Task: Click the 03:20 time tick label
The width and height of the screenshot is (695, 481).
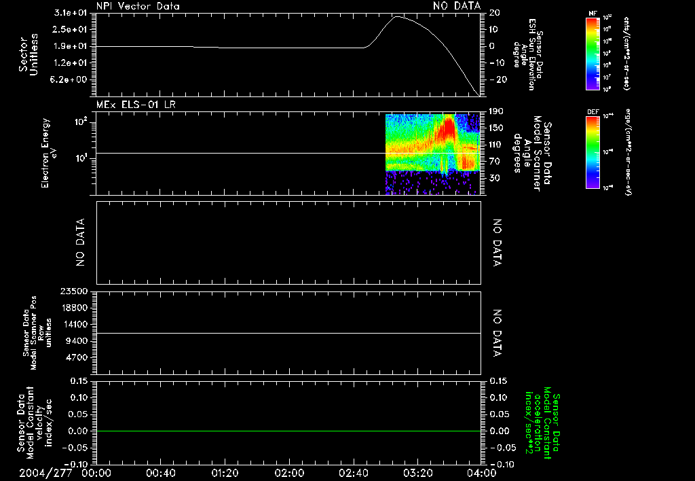Action: coord(417,473)
